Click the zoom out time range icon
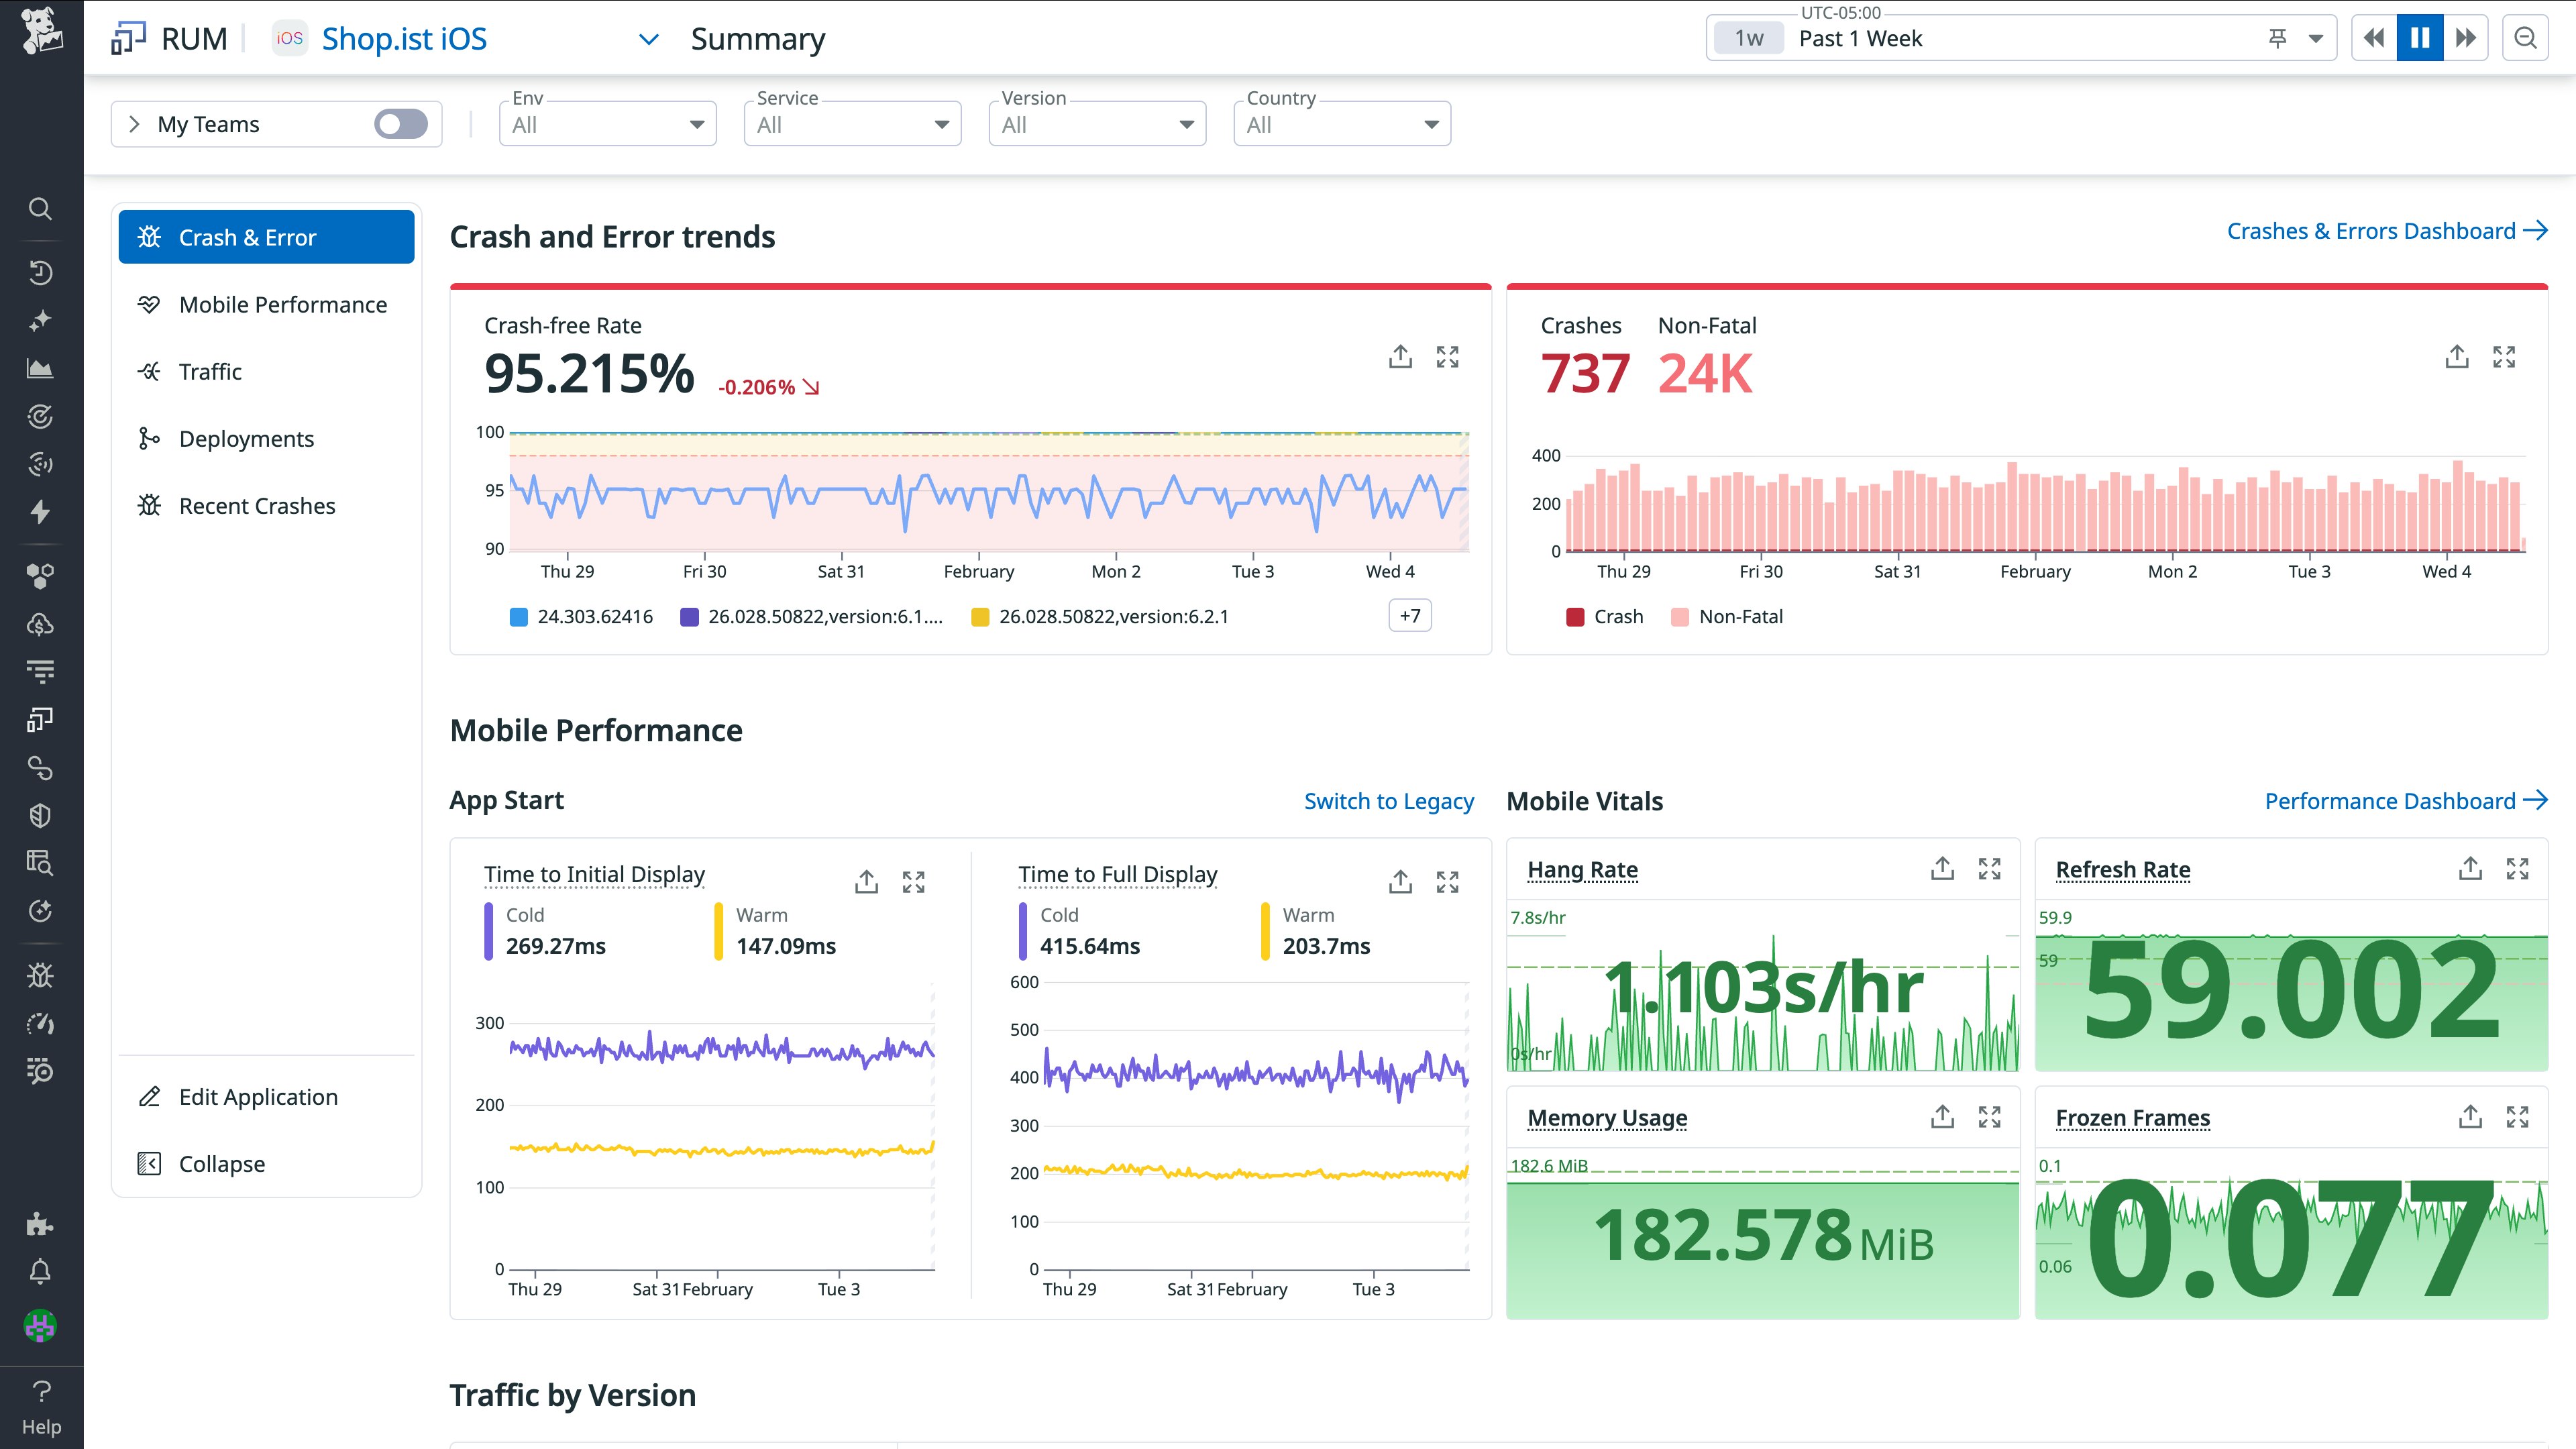This screenshot has width=2576, height=1449. click(x=2525, y=39)
